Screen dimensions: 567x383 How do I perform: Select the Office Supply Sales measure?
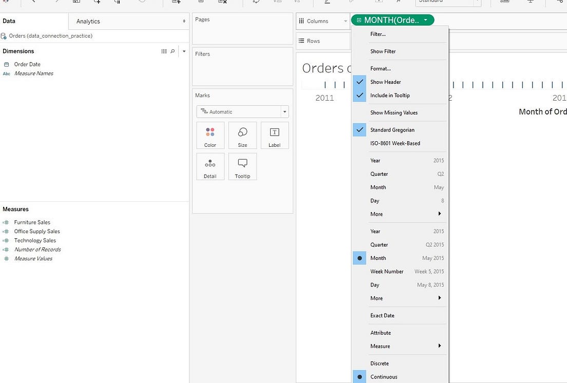(x=37, y=231)
